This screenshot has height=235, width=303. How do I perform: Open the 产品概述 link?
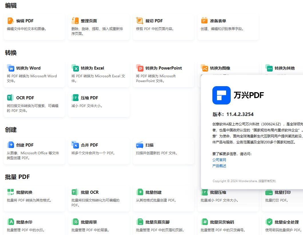pyautogui.click(x=219, y=166)
